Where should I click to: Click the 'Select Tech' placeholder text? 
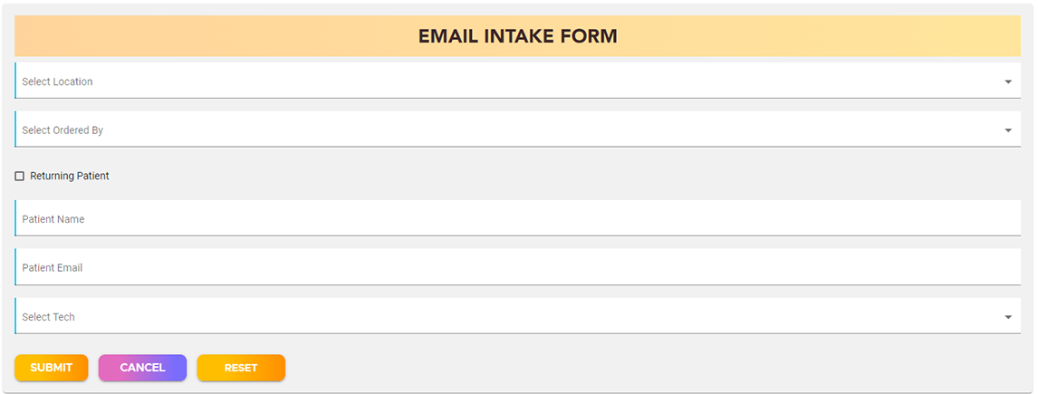(x=48, y=317)
